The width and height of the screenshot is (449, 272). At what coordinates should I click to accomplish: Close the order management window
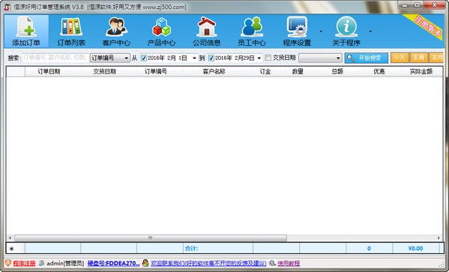pos(434,5)
